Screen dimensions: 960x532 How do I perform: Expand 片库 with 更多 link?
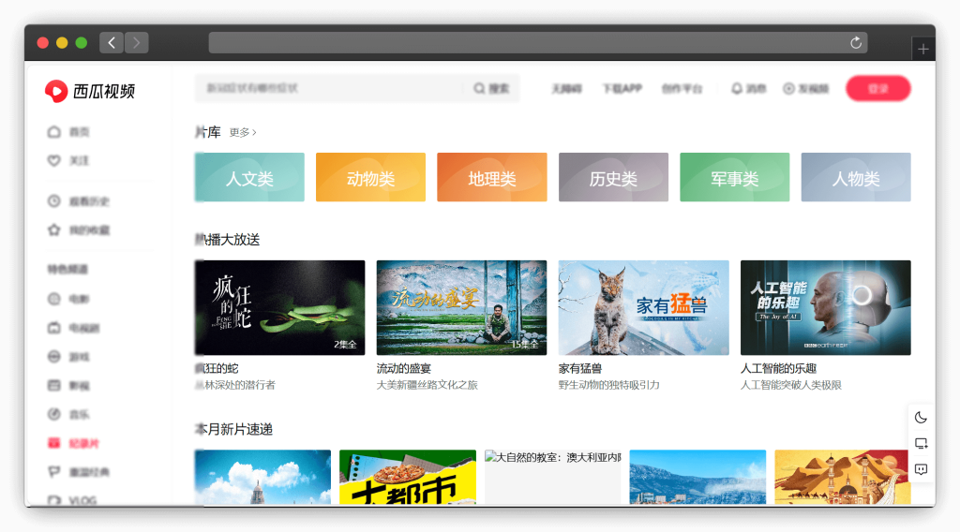243,133
